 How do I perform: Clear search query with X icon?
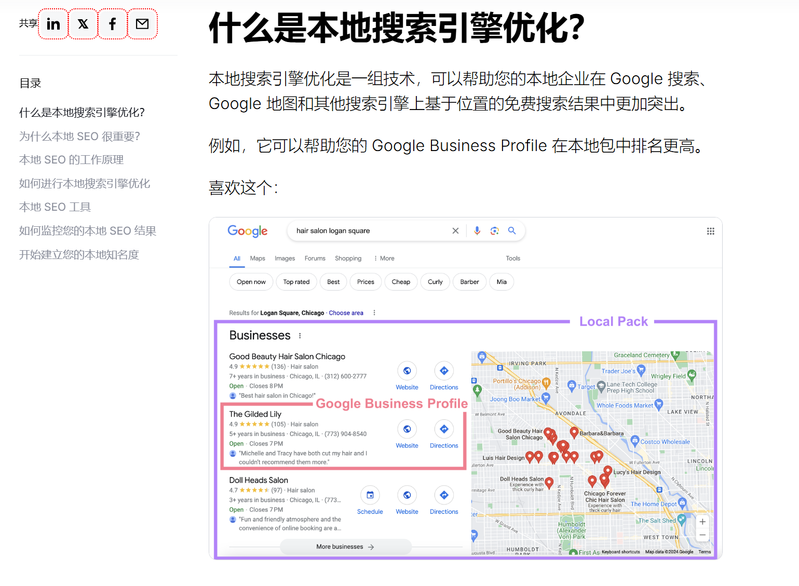click(x=455, y=230)
